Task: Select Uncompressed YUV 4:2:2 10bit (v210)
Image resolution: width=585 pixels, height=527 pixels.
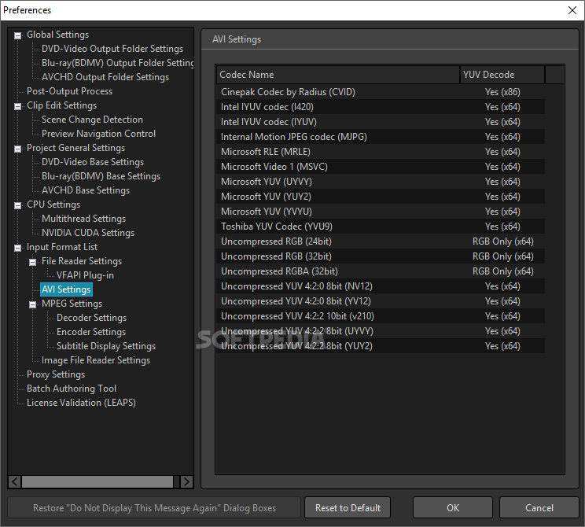Action: pyautogui.click(x=381, y=316)
